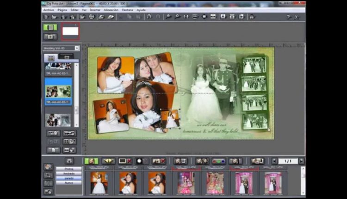347x199 pixels.
Task: Go to previous page with left arrow
Action: tap(274, 161)
